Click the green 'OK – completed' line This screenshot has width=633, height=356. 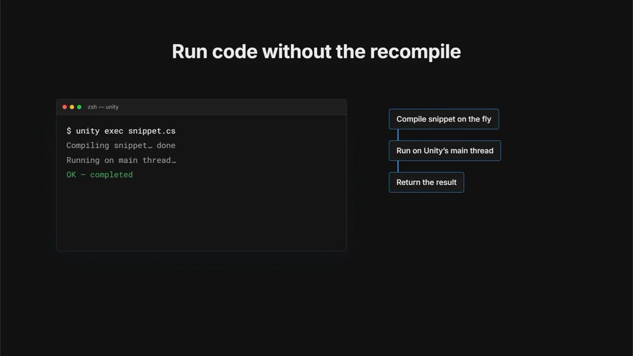pyautogui.click(x=99, y=175)
